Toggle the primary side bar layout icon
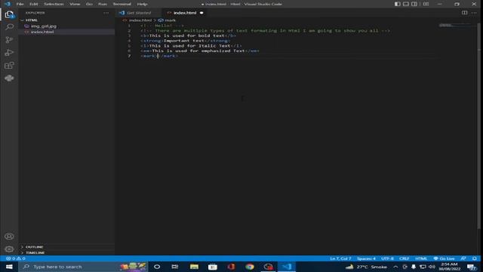This screenshot has width=483, height=272. [398, 4]
